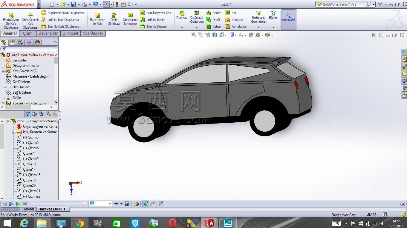The image size is (407, 228).
Task: Open the Eğriler curves tool
Action: 273,15
